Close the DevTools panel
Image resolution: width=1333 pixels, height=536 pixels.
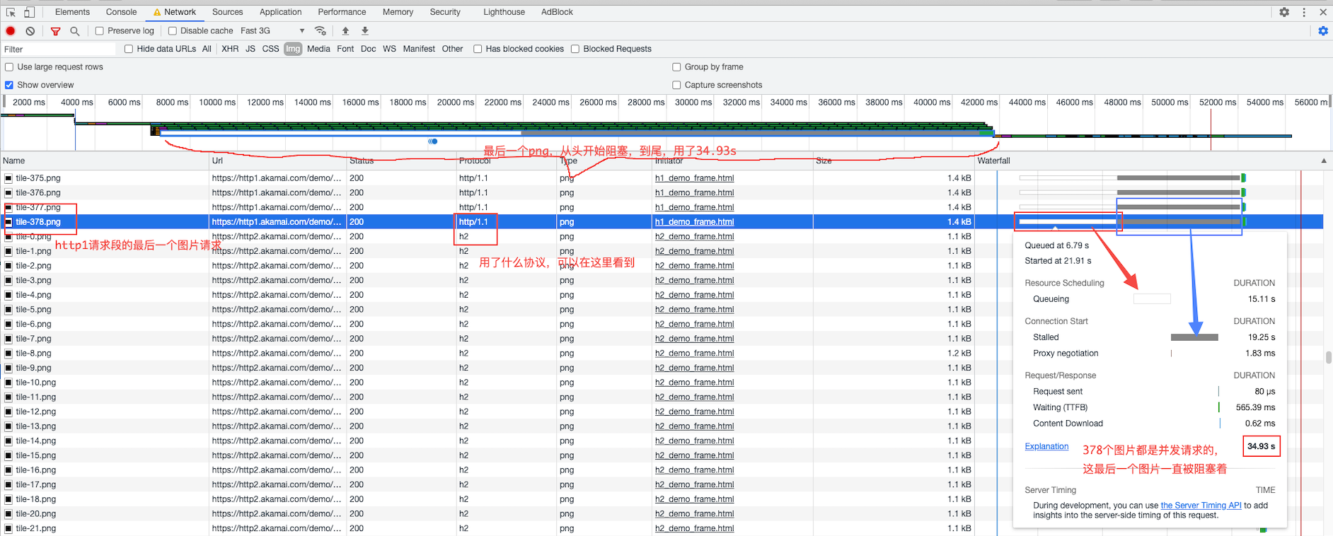coord(1323,12)
